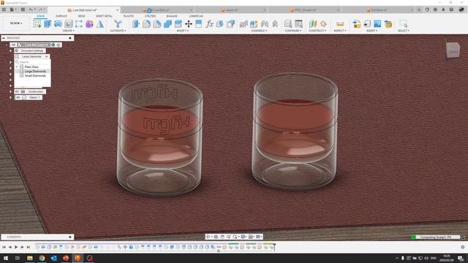
Task: Click the Configure table icon
Action: (x=298, y=24)
